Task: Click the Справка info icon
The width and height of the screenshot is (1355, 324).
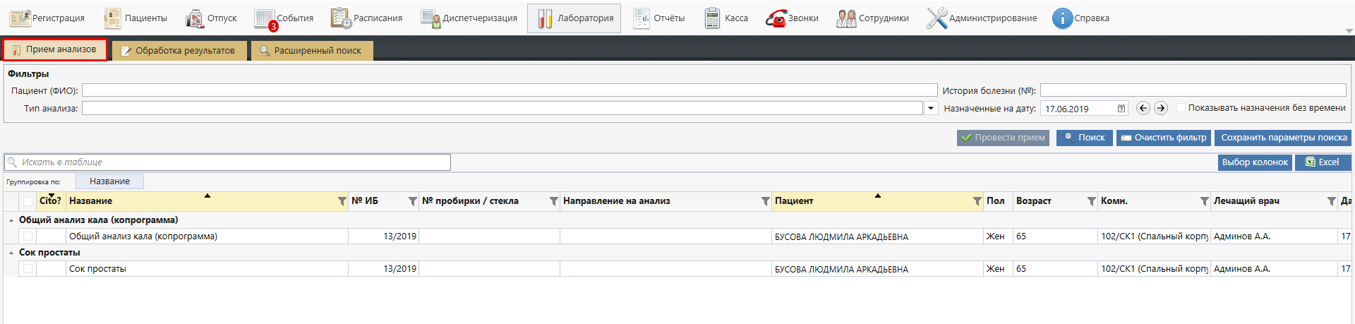Action: 1062,18
